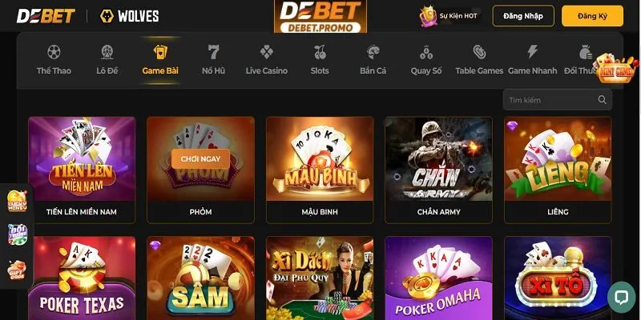Click the Đăng Ký register button
The height and width of the screenshot is (320, 641).
(x=592, y=16)
